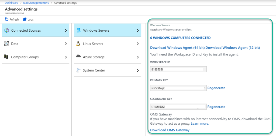Click the Logs icon in the toolbar
The image size is (276, 136).
(x=25, y=19)
